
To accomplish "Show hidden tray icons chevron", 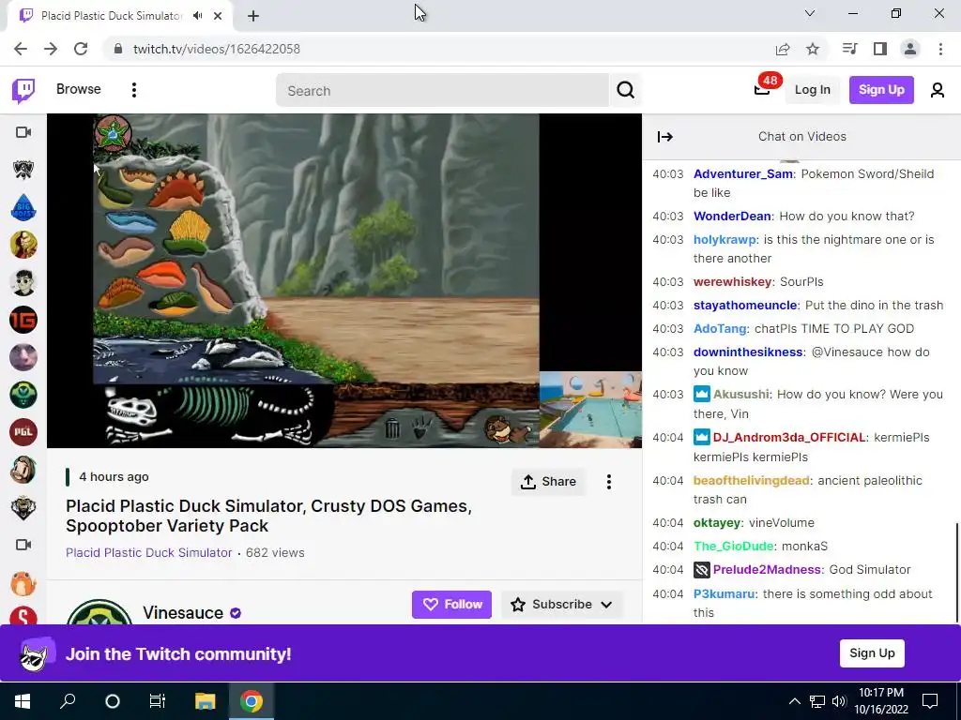I will pyautogui.click(x=794, y=701).
